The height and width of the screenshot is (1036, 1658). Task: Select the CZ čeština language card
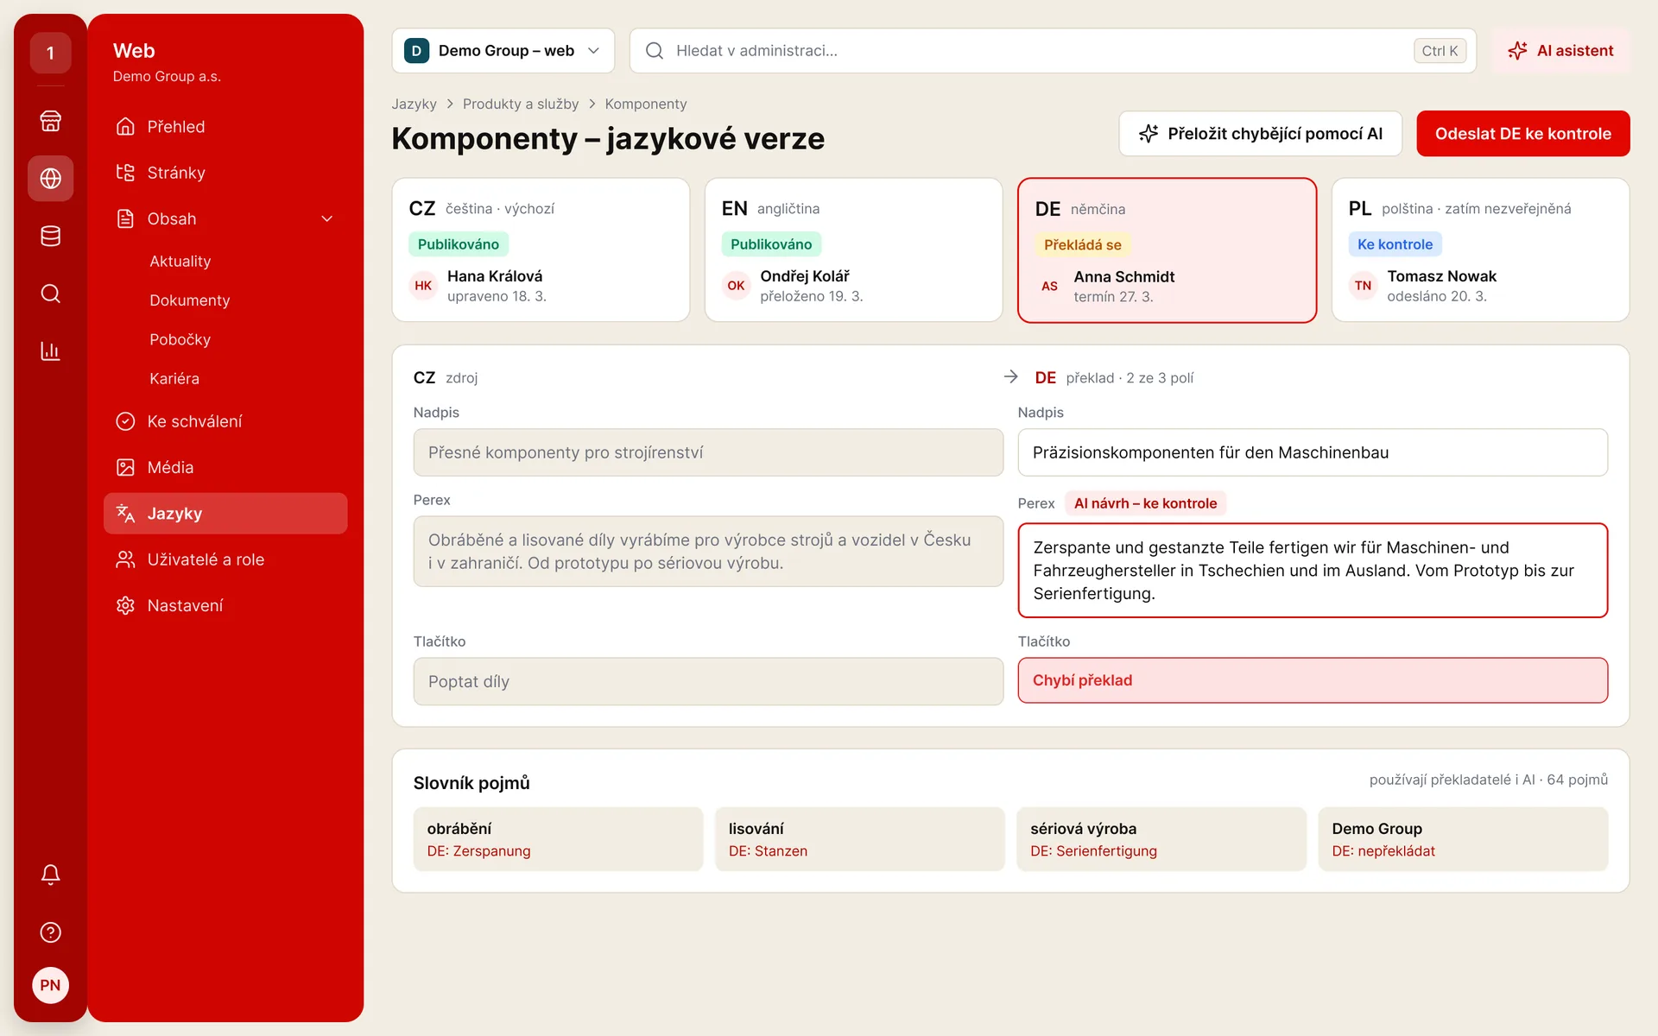click(x=541, y=250)
